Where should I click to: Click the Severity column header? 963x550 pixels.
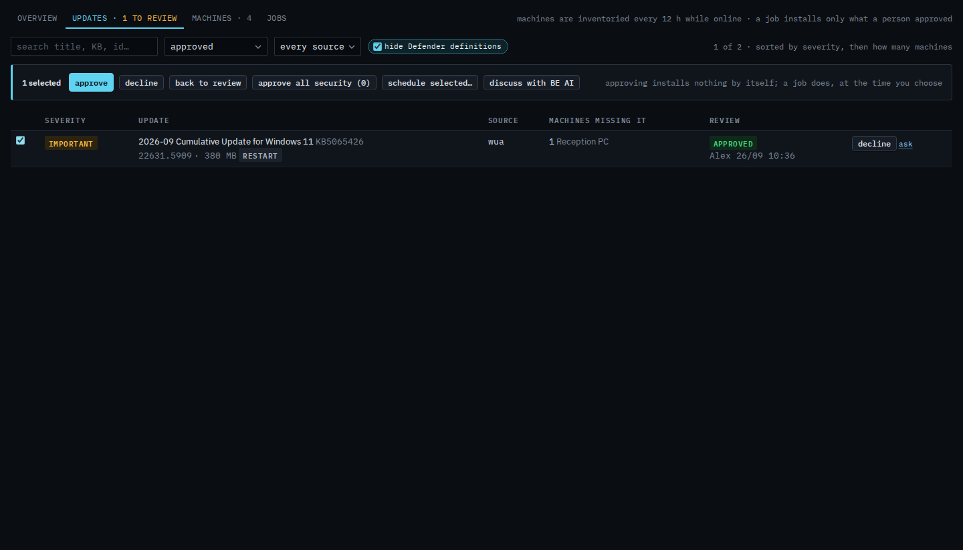tap(66, 120)
